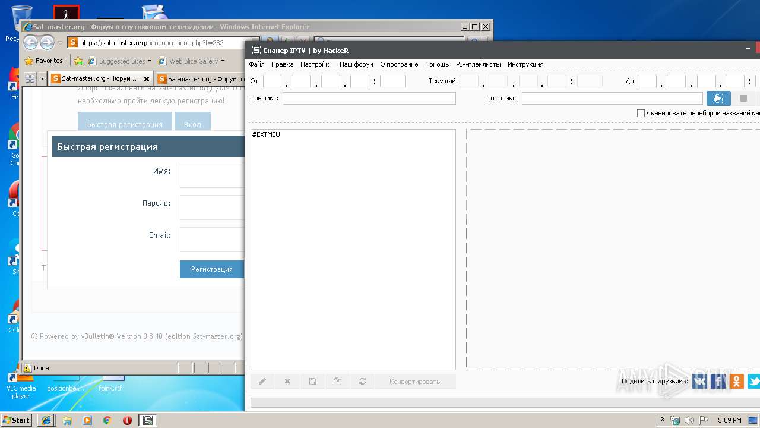
Task: Open the VIP-плейлисты menu
Action: click(479, 64)
